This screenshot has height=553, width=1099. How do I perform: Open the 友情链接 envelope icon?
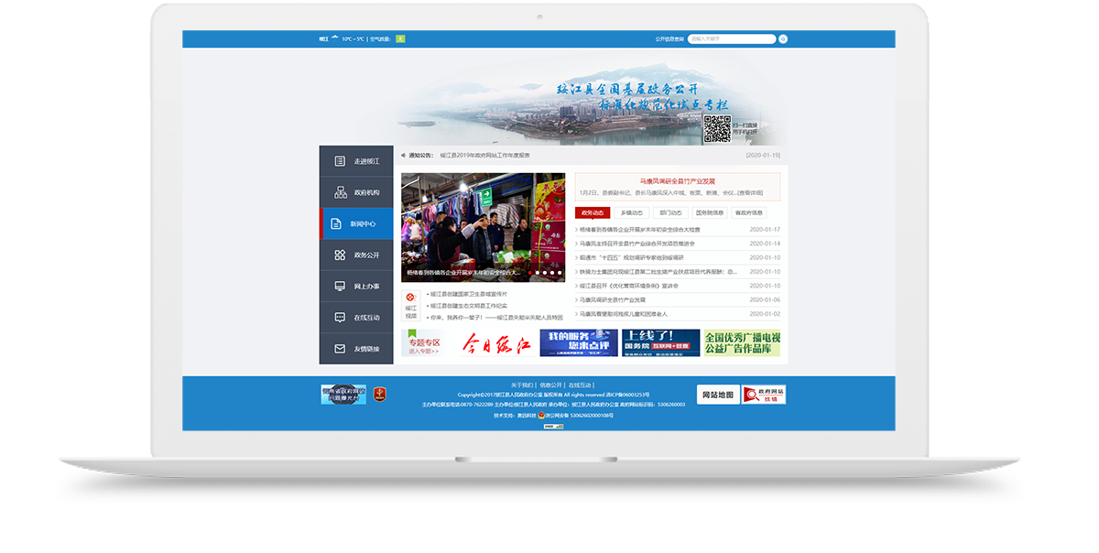(x=340, y=349)
